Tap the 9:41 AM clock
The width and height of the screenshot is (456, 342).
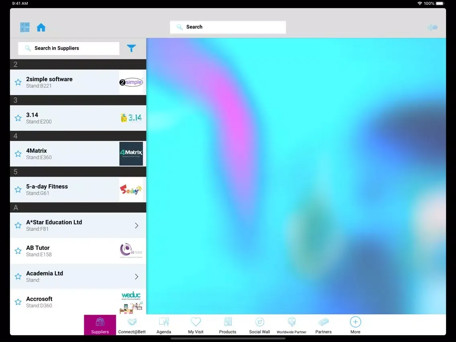[20, 4]
